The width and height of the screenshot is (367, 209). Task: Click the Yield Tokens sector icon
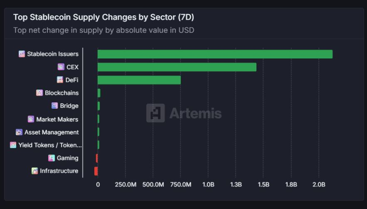(13, 145)
